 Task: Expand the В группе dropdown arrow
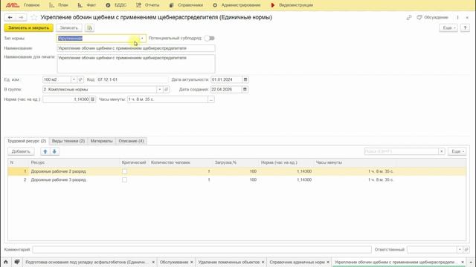160,90
